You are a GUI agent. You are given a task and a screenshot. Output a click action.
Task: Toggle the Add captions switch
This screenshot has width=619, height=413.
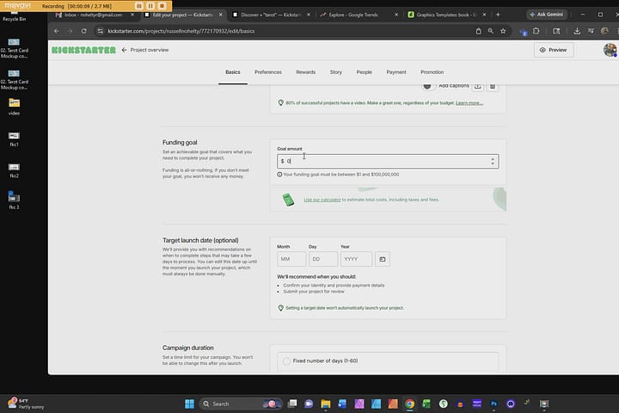click(x=427, y=86)
